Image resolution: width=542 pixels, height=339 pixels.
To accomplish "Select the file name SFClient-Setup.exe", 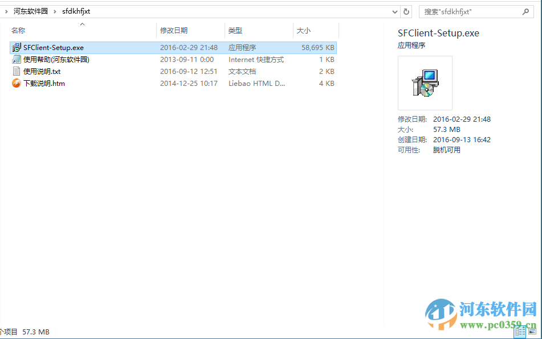I will 54,48.
